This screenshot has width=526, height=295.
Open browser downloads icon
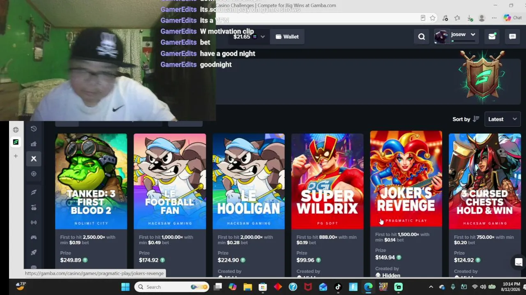pyautogui.click(x=470, y=18)
